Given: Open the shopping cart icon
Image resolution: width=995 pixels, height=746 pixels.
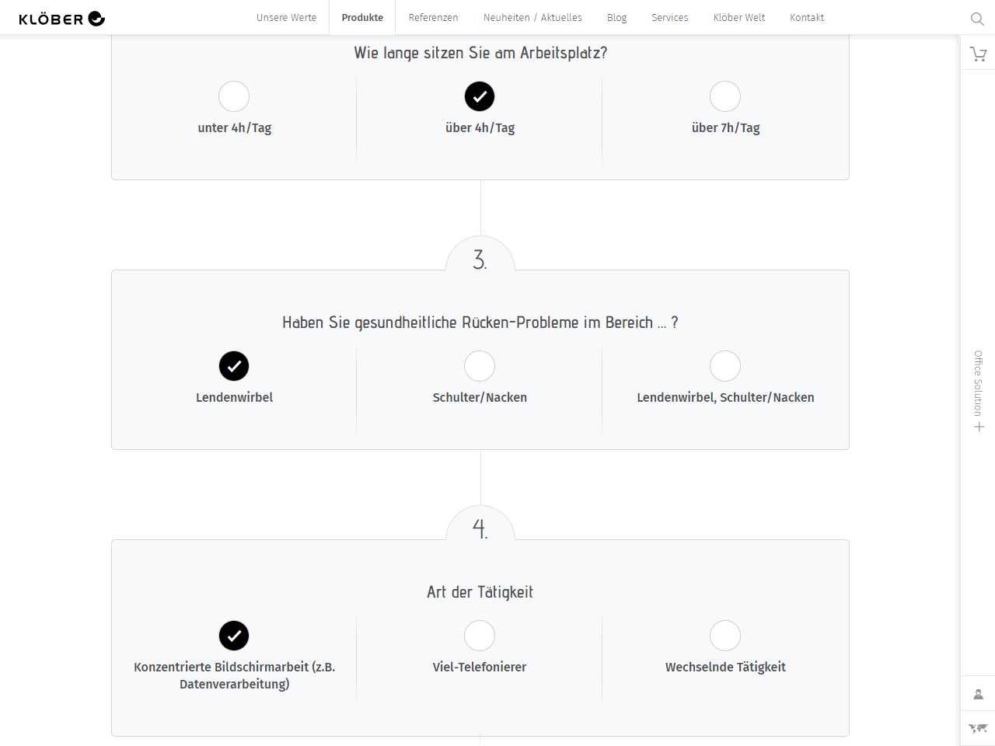Looking at the screenshot, I should pyautogui.click(x=978, y=54).
